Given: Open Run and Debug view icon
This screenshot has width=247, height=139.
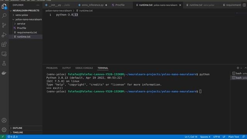Looking at the screenshot, I should (4, 35).
